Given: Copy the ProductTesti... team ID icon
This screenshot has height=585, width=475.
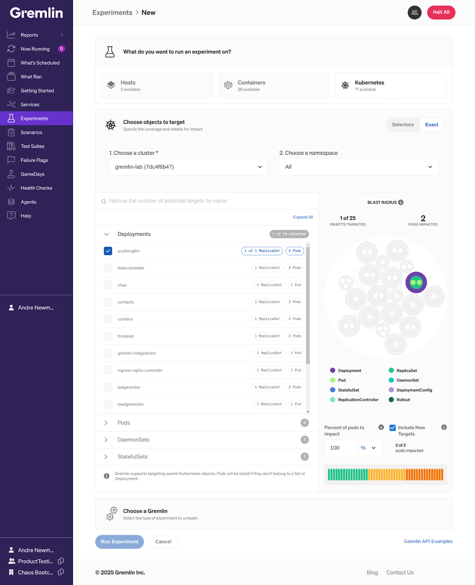Looking at the screenshot, I should click(61, 561).
